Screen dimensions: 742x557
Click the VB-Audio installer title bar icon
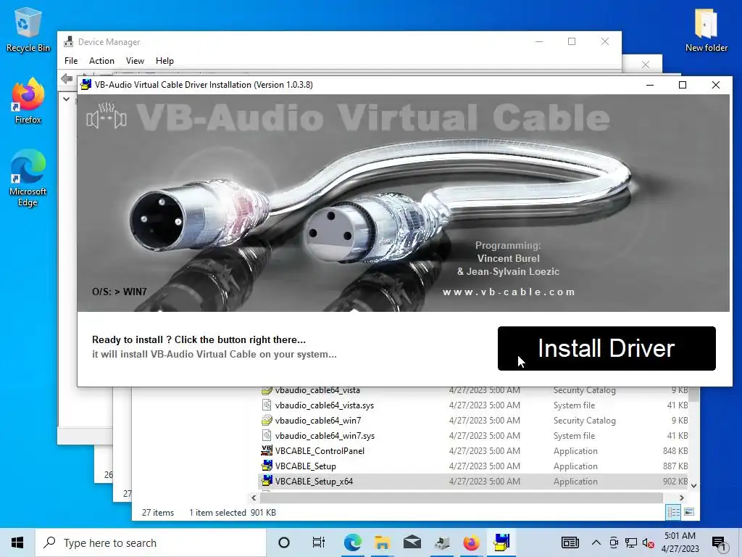[x=86, y=85]
